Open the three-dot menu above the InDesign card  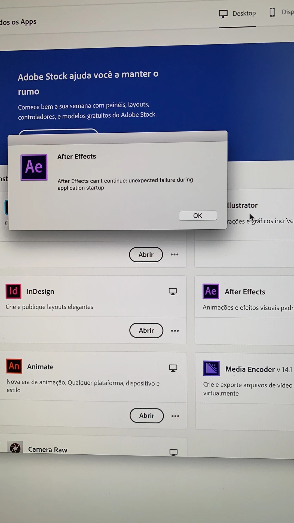click(174, 254)
